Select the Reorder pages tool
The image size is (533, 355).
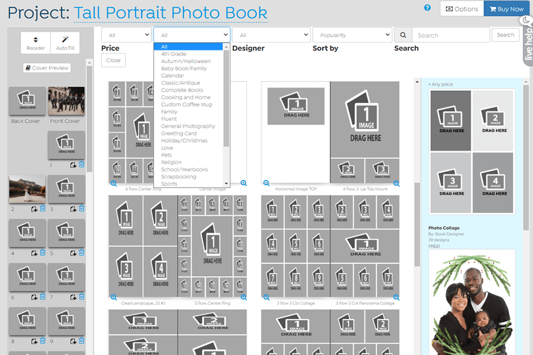click(35, 43)
